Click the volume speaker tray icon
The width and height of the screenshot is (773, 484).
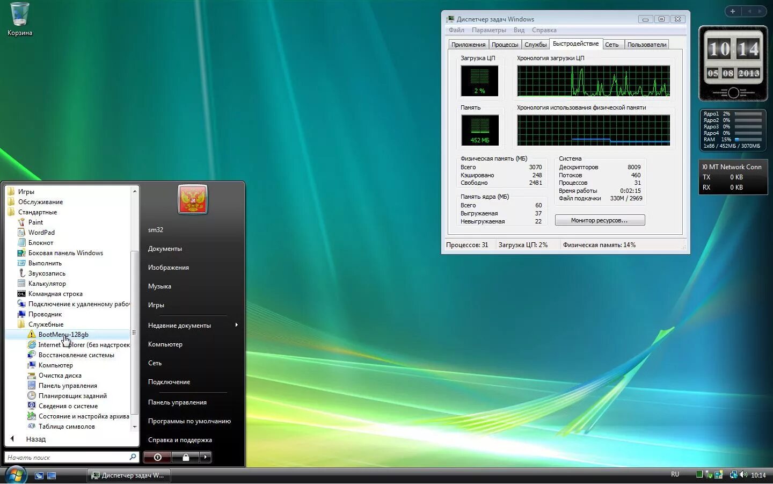tap(743, 474)
